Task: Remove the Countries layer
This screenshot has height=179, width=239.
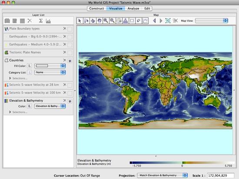Action: coord(65,60)
